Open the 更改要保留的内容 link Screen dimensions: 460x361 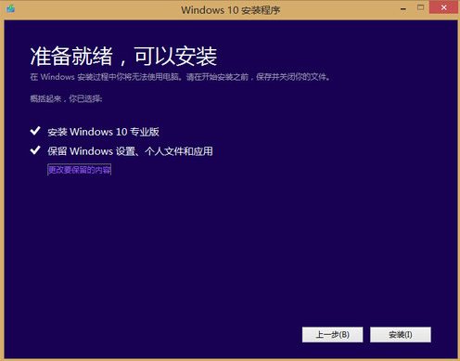pos(79,170)
